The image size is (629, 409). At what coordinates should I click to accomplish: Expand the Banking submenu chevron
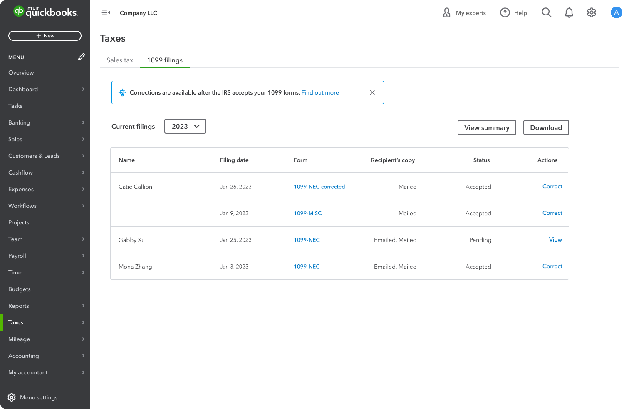tap(83, 122)
